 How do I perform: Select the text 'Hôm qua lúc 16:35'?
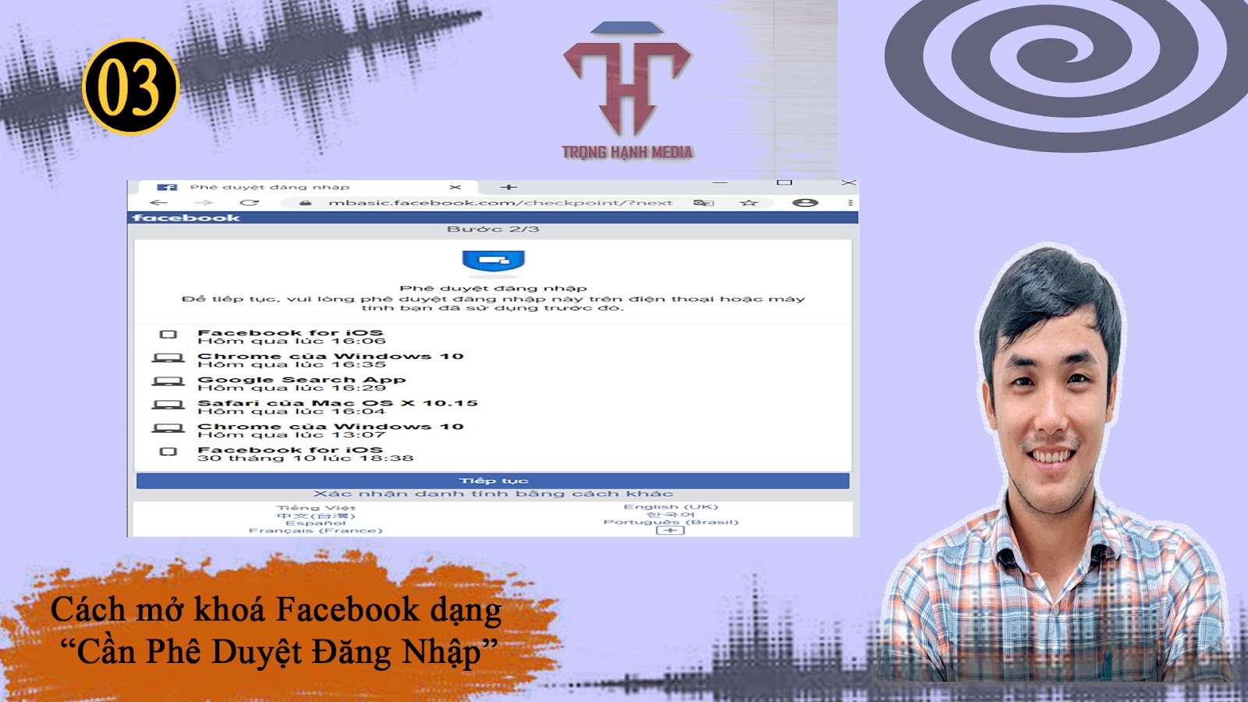[292, 364]
